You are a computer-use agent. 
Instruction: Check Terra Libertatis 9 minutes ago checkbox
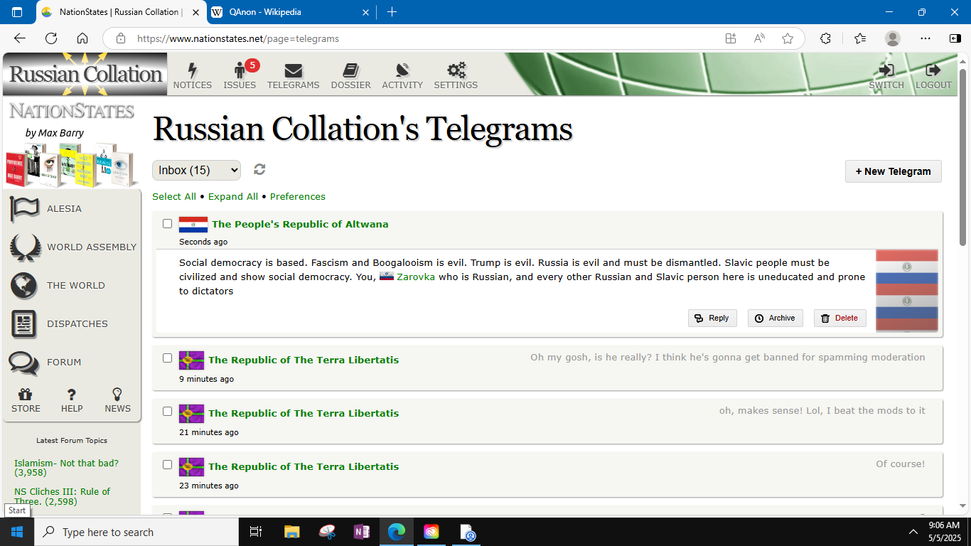pos(168,358)
